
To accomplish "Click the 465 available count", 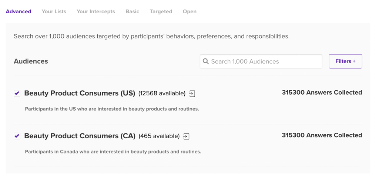I will point(159,136).
